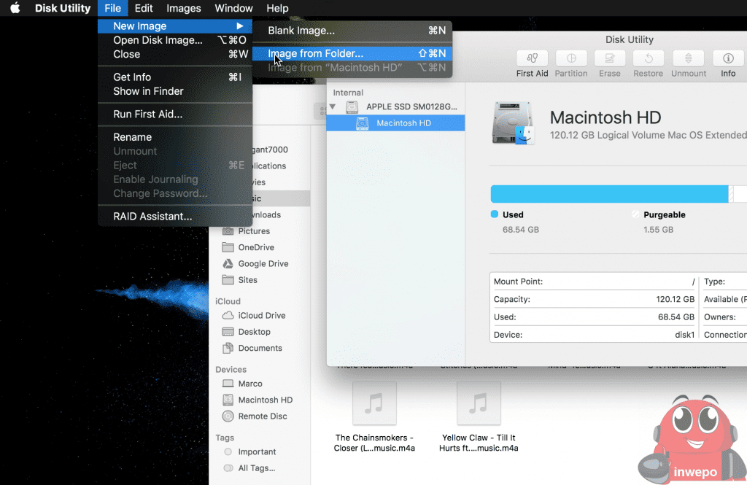This screenshot has width=747, height=485.
Task: Select The Chainsmokers Closer music file
Action: (374, 417)
